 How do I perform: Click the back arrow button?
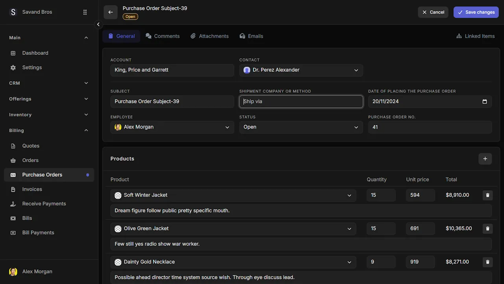coord(111,12)
